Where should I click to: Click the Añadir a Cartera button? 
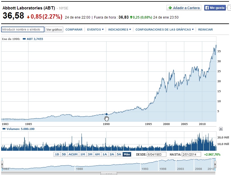coord(184,8)
